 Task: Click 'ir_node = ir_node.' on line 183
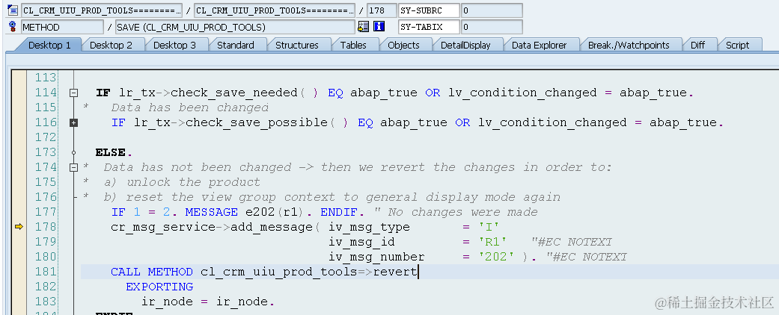pyautogui.click(x=208, y=302)
